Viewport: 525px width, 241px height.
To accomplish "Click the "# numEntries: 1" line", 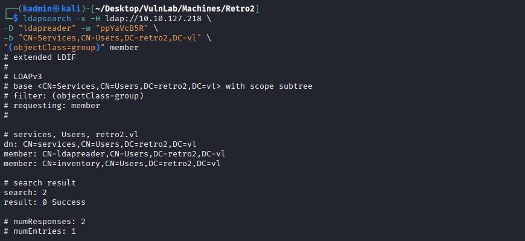I will [40, 231].
